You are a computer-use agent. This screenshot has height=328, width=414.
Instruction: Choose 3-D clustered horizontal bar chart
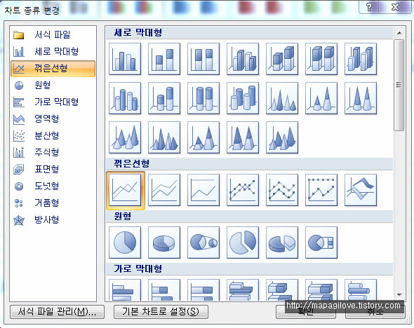pyautogui.click(x=243, y=289)
